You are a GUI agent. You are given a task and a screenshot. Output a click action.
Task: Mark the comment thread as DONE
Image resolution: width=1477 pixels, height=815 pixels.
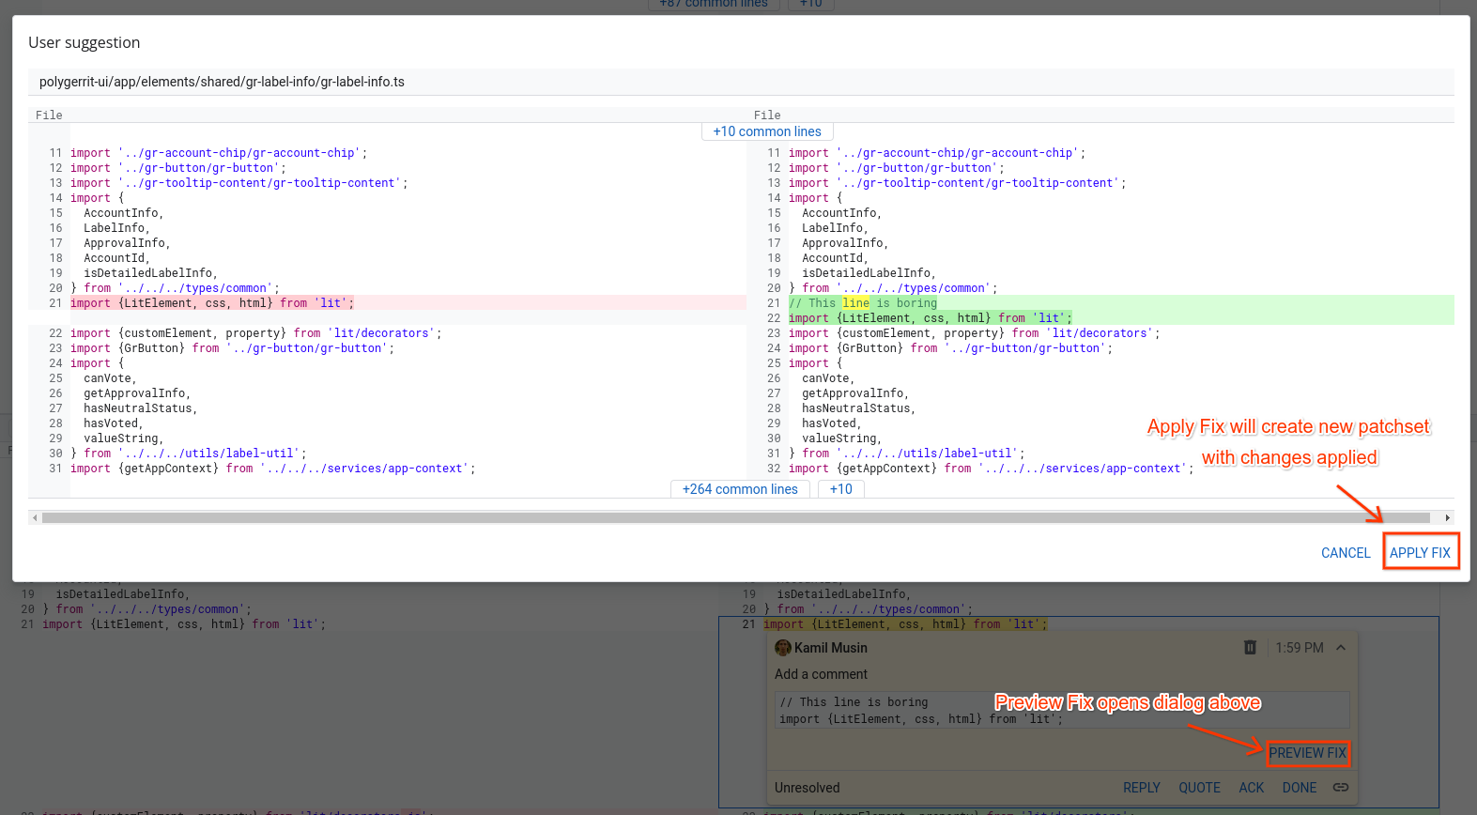pyautogui.click(x=1299, y=788)
